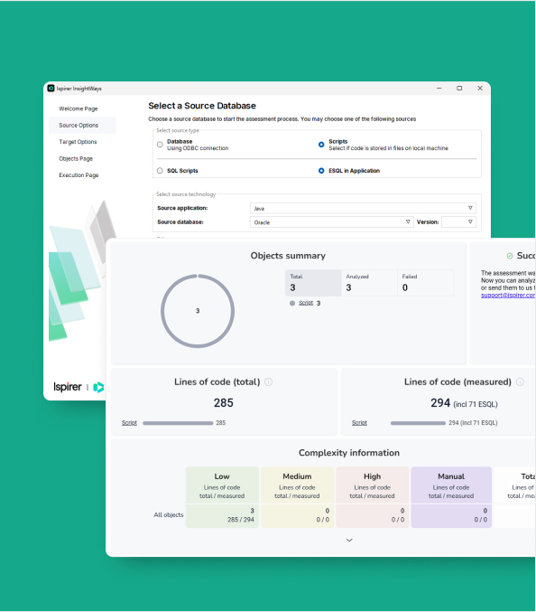Click the Medium complexity column header
The width and height of the screenshot is (536, 612).
tap(297, 485)
